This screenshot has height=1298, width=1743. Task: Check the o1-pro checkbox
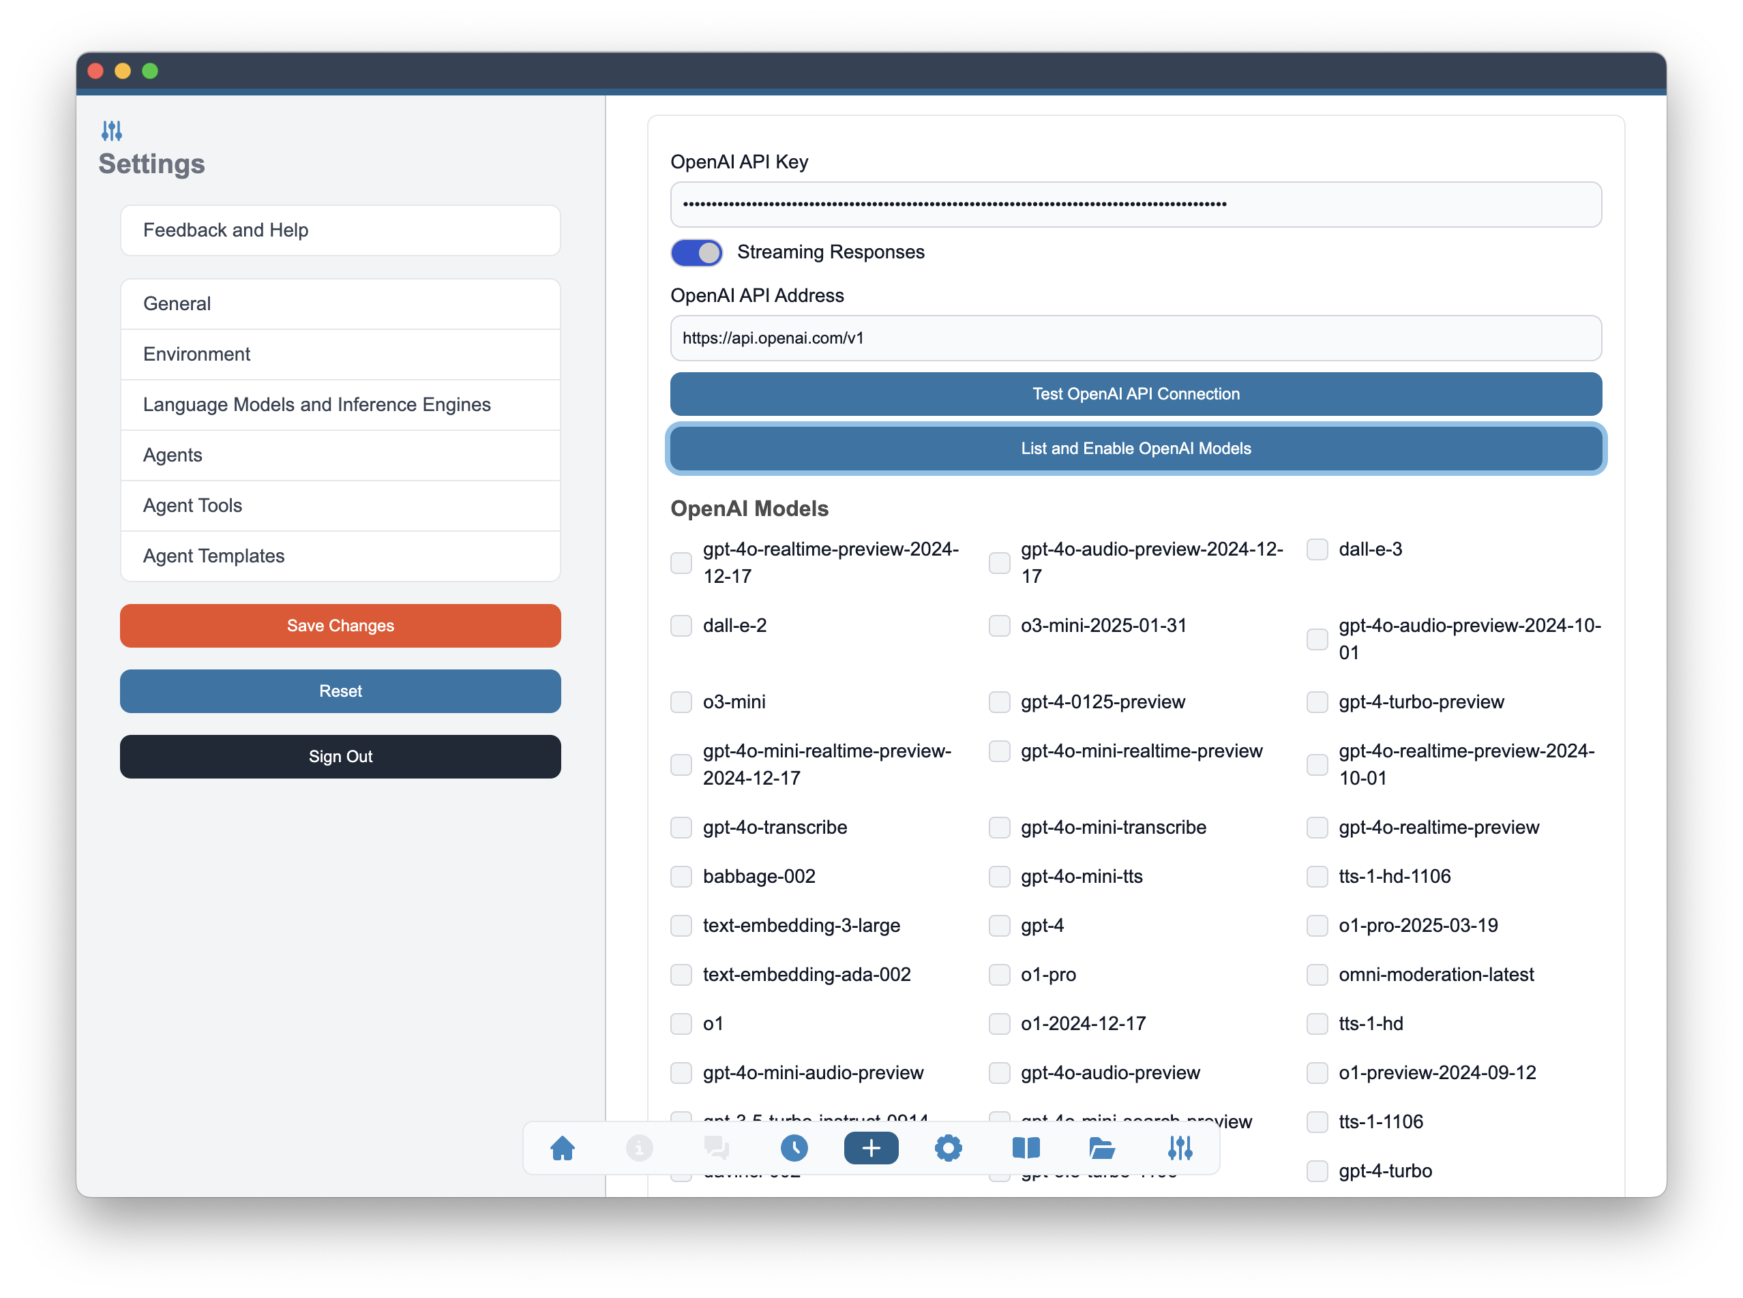999,974
